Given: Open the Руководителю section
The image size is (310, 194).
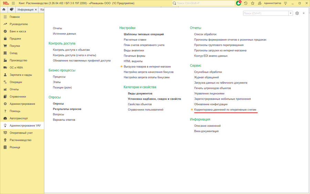Looking at the screenshot, I should coord(22,24).
